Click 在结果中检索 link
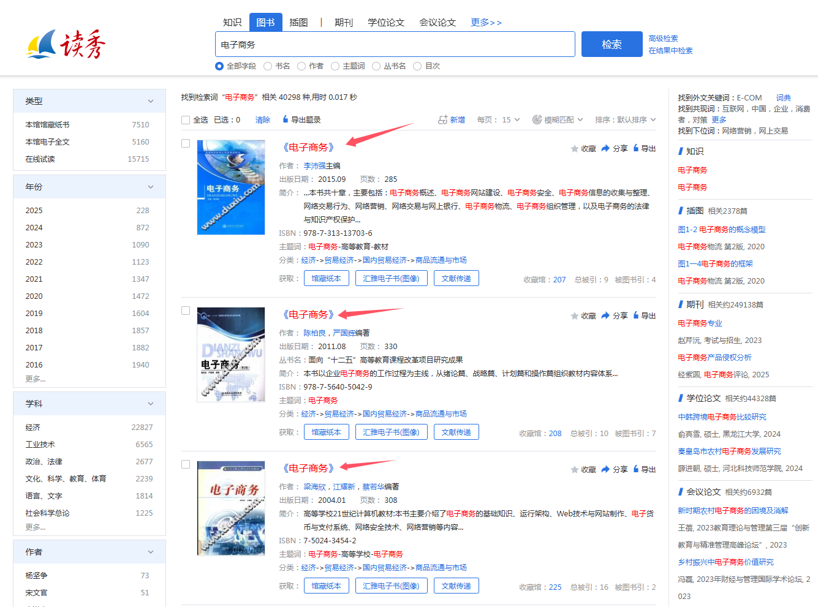This screenshot has width=818, height=607. pos(670,50)
